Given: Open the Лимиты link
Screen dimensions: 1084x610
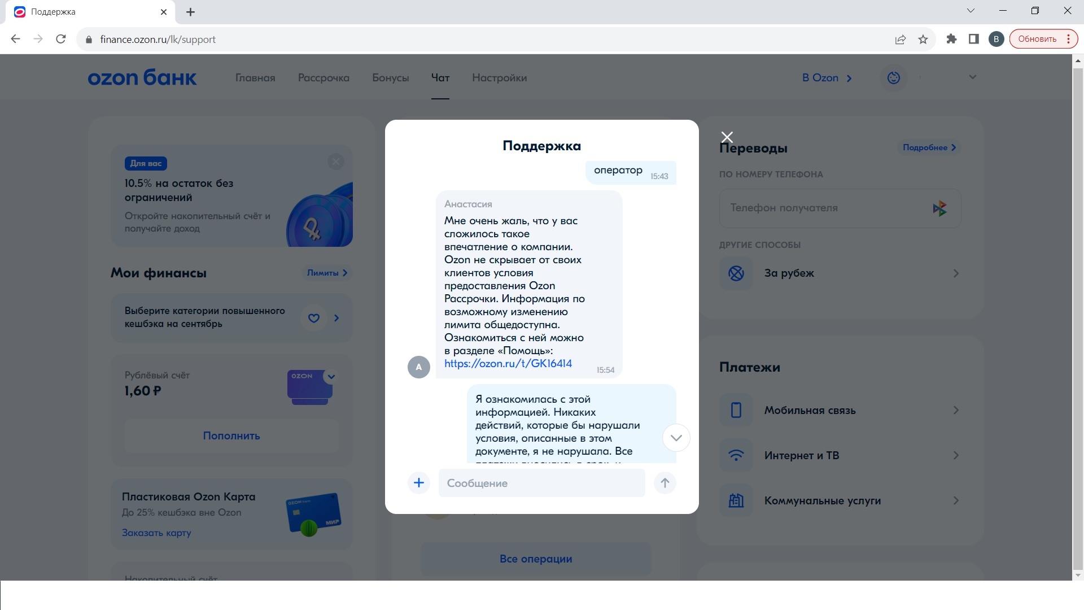Looking at the screenshot, I should 327,273.
